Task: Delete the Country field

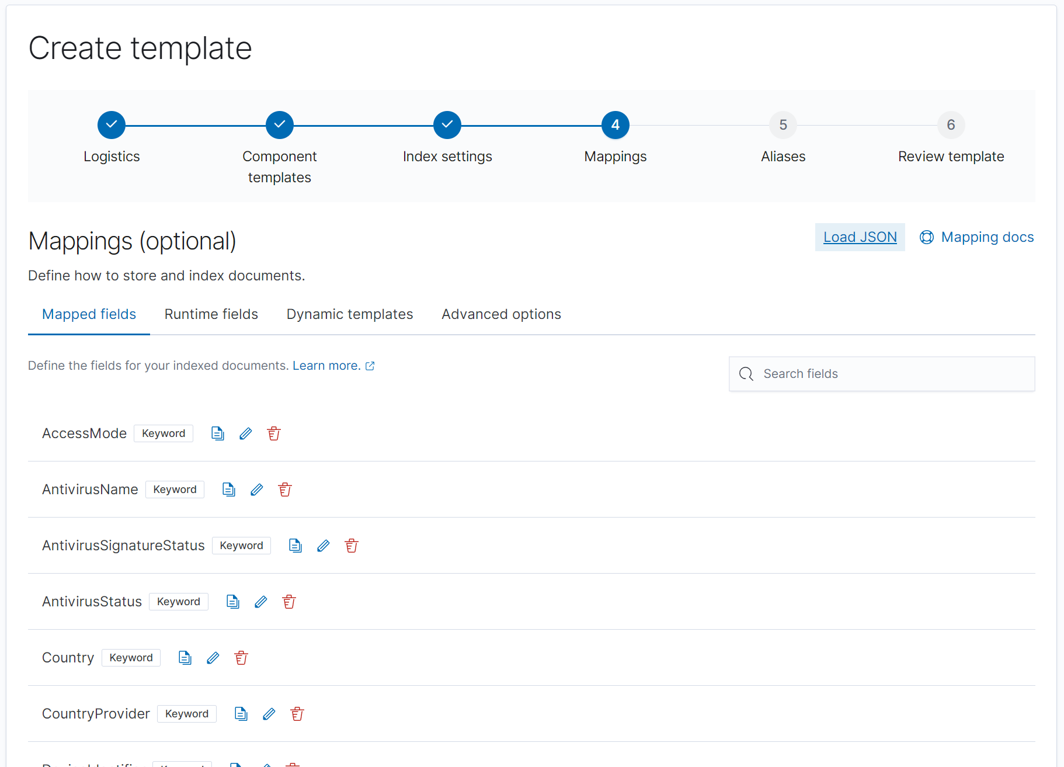Action: coord(241,657)
